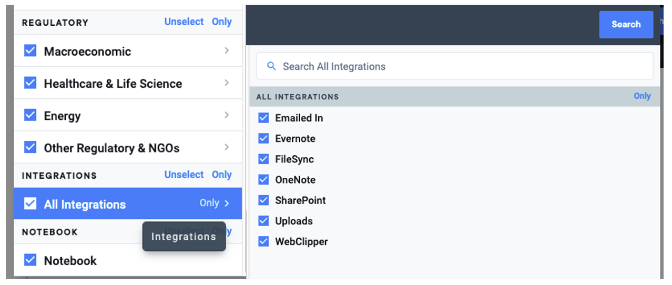This screenshot has height=285, width=672.
Task: Uncheck the Evernote integration checkbox
Action: pyautogui.click(x=263, y=138)
